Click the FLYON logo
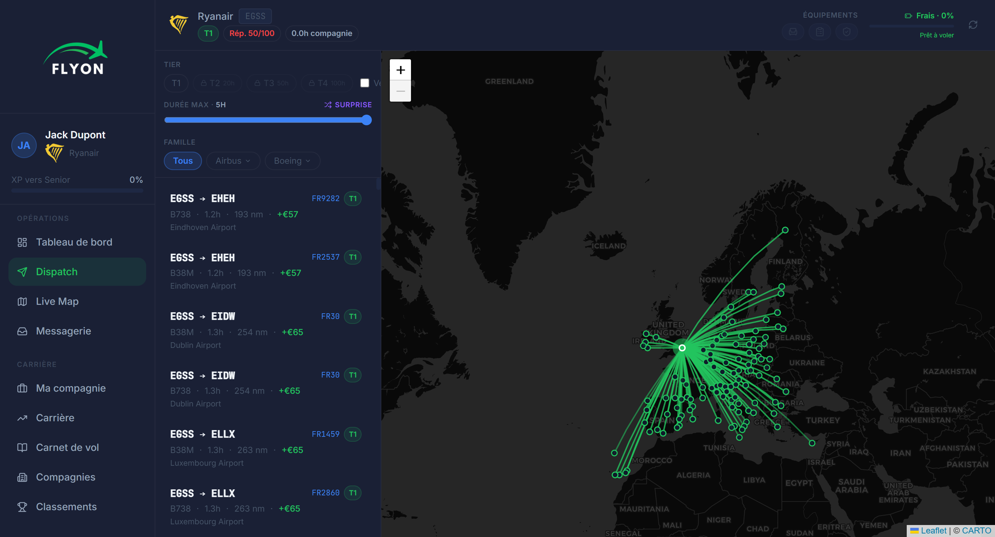Viewport: 995px width, 537px height. [77, 58]
